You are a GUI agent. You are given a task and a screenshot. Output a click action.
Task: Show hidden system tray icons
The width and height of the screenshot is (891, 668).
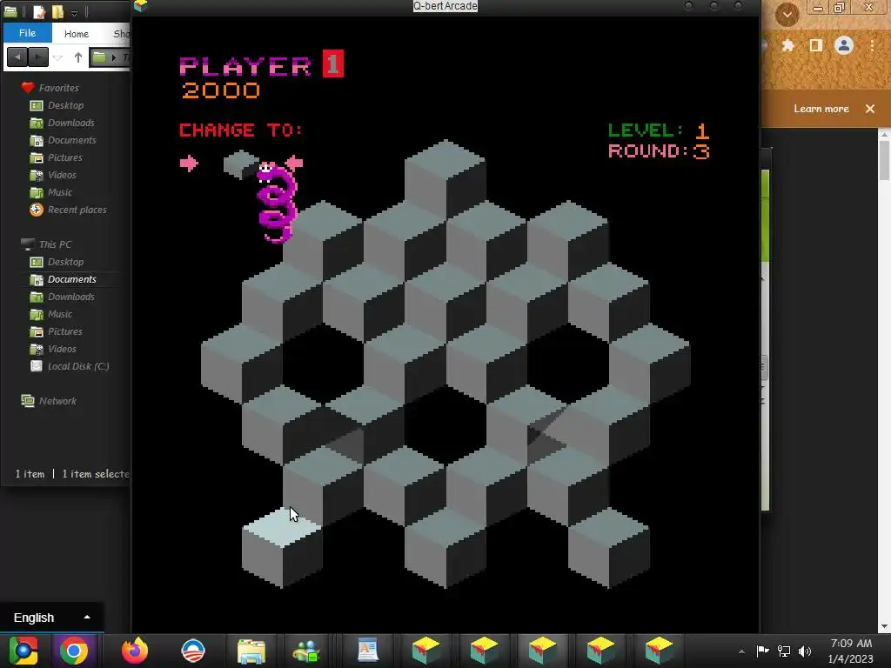[x=741, y=651]
